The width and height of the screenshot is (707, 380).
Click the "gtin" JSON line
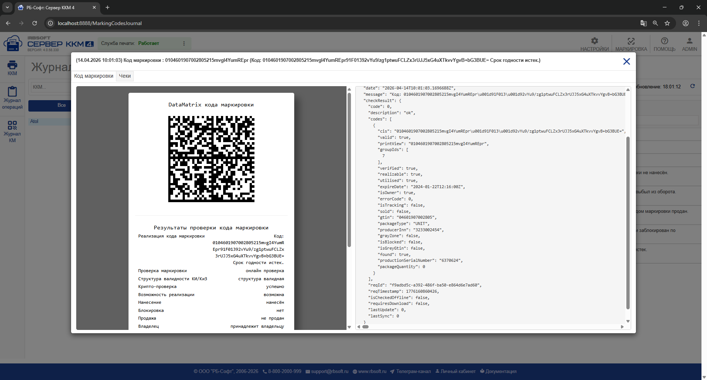click(x=407, y=217)
